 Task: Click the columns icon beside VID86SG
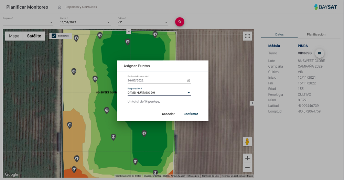click(x=320, y=53)
